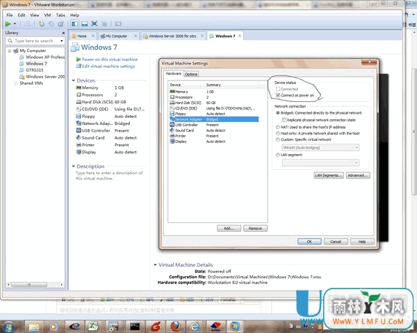This screenshot has height=333, width=417.
Task: Open the VMnet0 custom network dropdown
Action: pos(320,148)
